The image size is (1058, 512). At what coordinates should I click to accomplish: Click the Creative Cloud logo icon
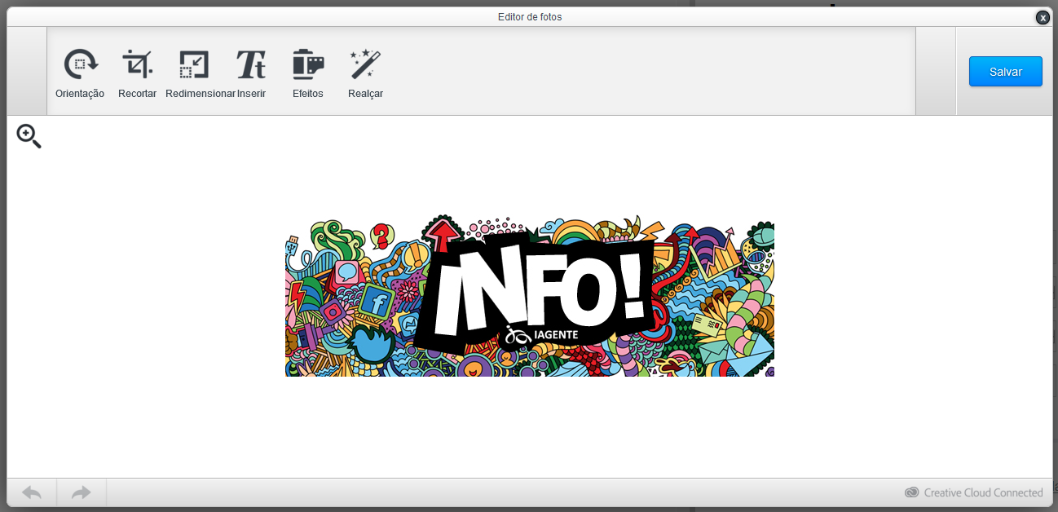click(x=912, y=492)
